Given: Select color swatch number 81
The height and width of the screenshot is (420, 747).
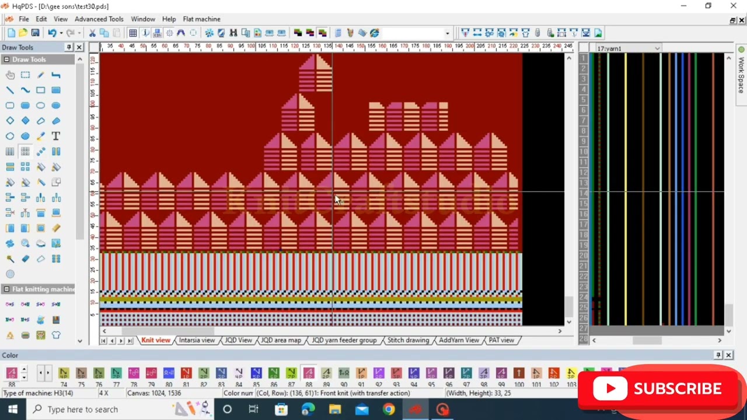Looking at the screenshot, I should [186, 373].
